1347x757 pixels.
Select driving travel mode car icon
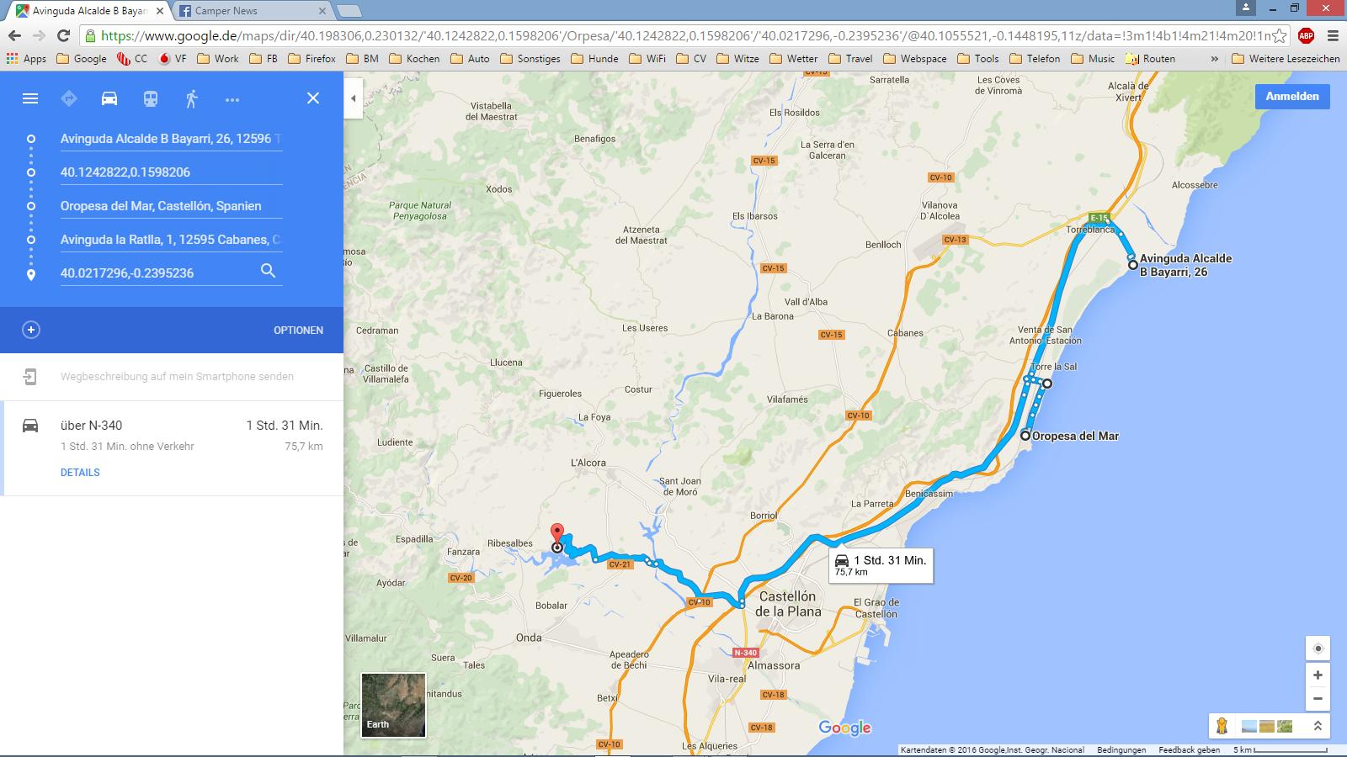[109, 98]
